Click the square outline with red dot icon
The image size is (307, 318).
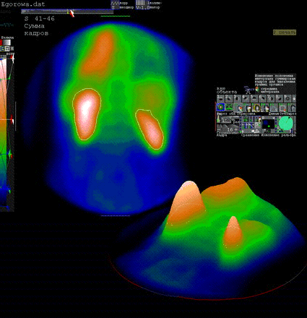(282, 108)
